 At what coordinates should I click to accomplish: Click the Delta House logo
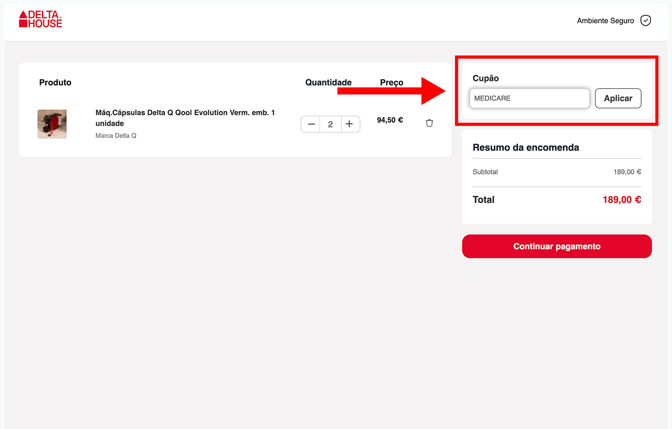(x=41, y=20)
